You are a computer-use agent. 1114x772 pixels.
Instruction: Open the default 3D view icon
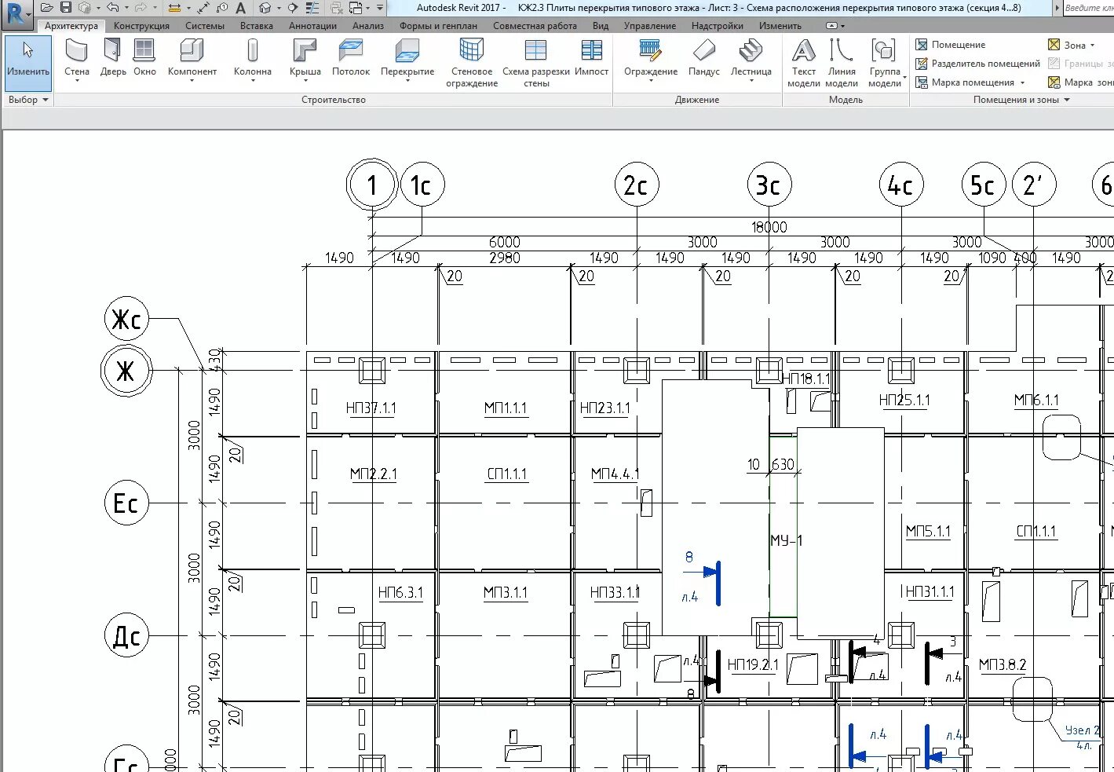click(265, 8)
